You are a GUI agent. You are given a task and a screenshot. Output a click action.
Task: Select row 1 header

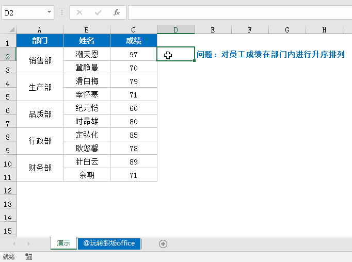coord(8,41)
